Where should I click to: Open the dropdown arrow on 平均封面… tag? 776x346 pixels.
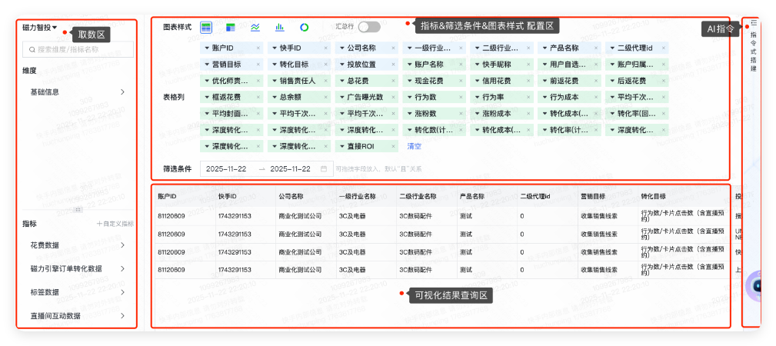tap(207, 113)
